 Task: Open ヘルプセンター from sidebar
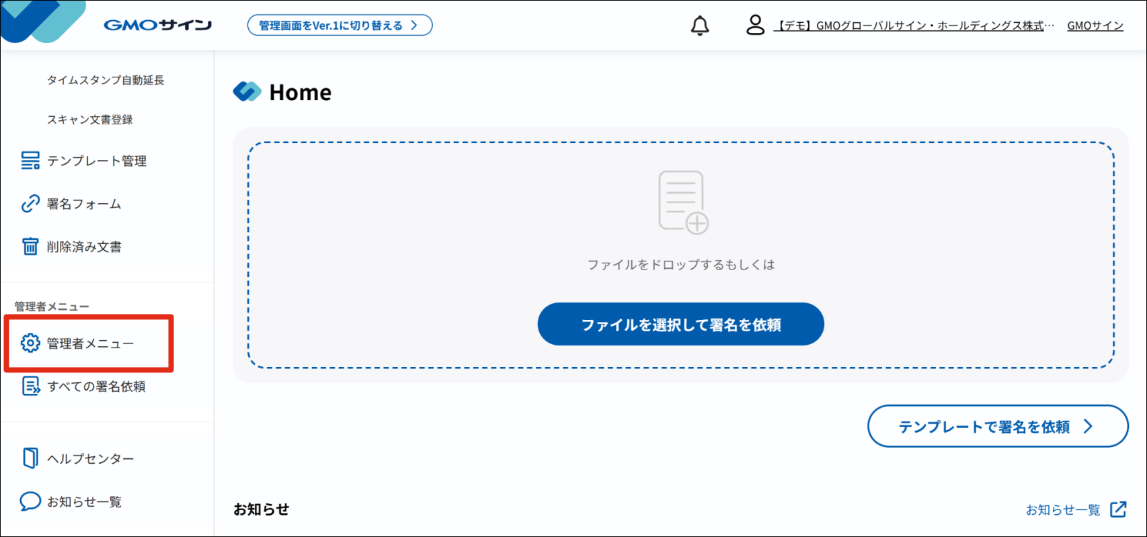coord(90,458)
